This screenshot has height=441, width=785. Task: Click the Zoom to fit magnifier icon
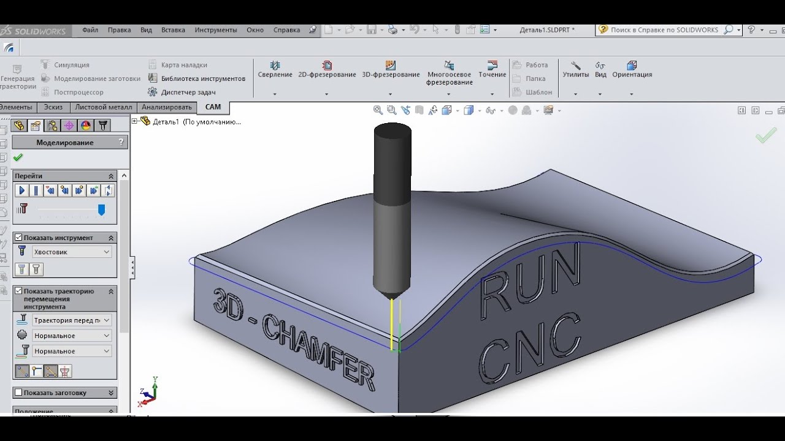pos(378,110)
